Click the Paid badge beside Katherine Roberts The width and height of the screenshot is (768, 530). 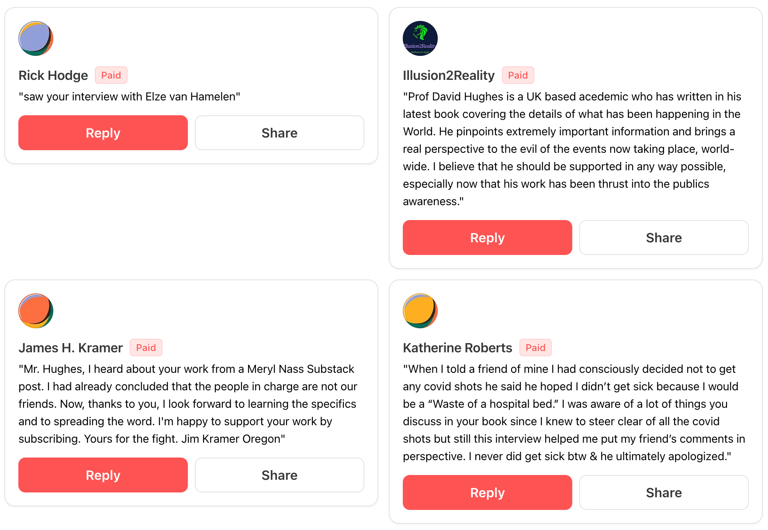(x=535, y=348)
